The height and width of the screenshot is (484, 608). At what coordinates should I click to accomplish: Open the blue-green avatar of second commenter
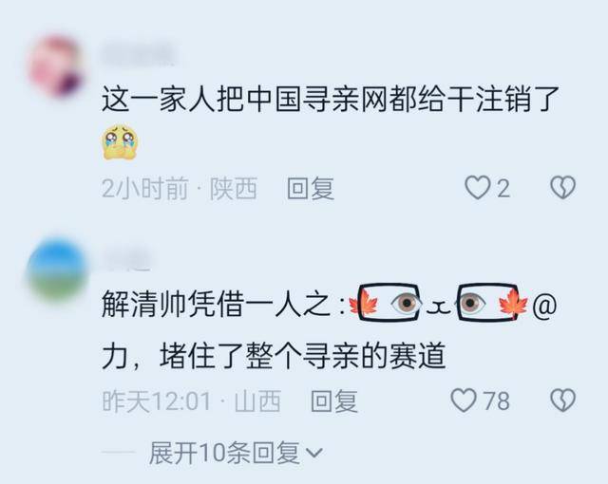(57, 270)
